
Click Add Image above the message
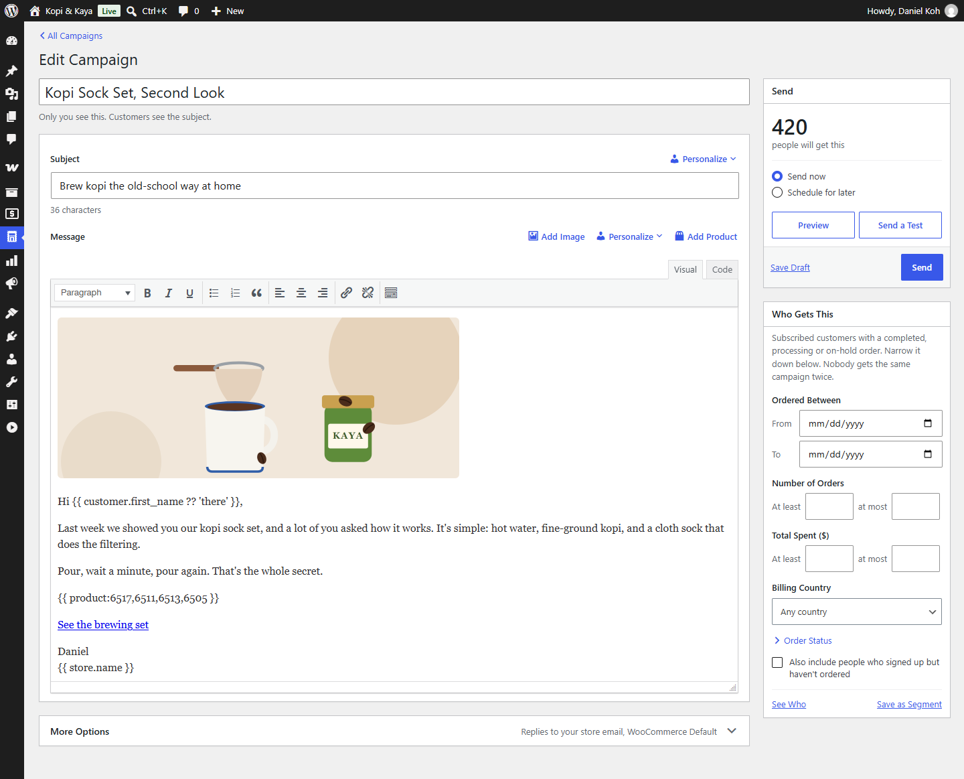pos(556,236)
